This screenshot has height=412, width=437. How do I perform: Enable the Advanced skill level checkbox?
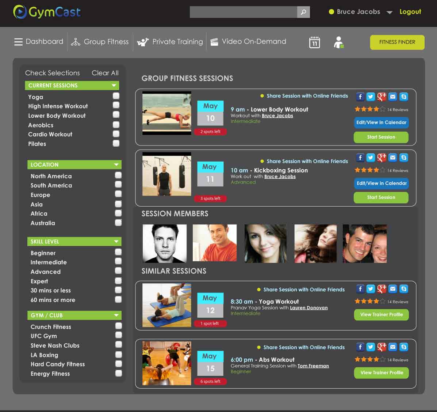[x=118, y=271]
